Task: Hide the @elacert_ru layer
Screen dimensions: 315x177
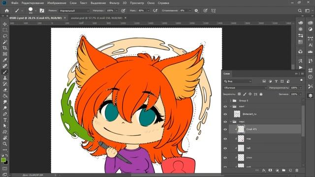Action: pos(225,114)
